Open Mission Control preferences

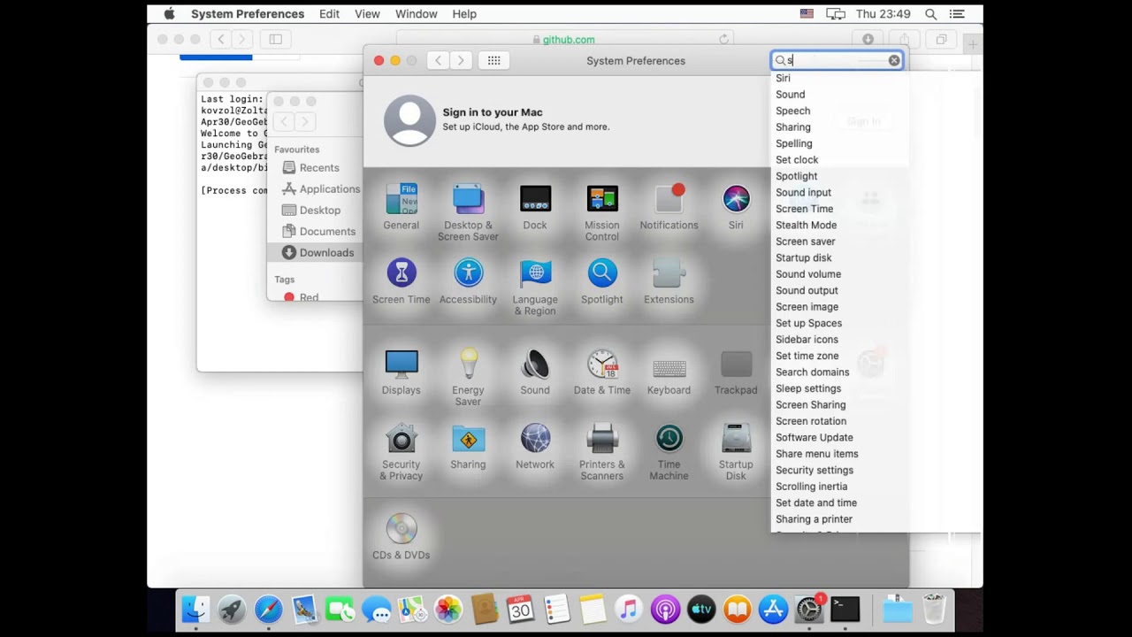pos(602,199)
